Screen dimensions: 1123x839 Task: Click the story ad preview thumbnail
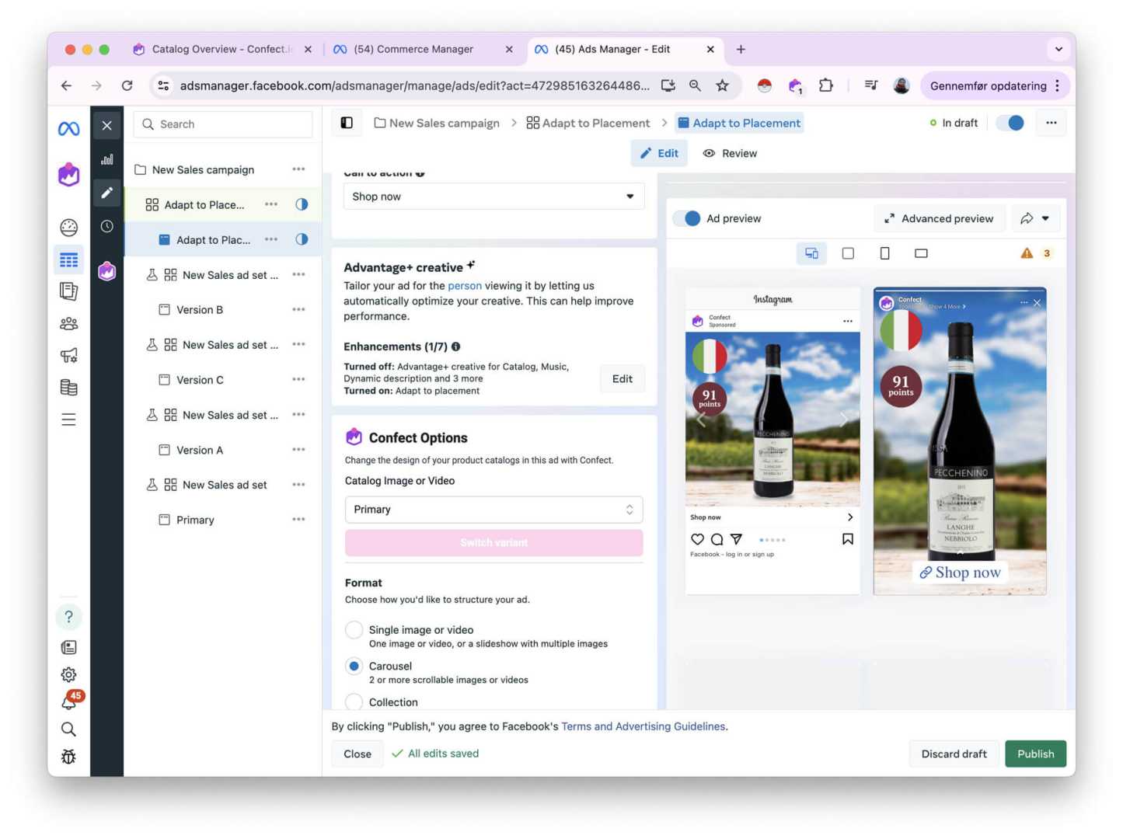pos(960,441)
